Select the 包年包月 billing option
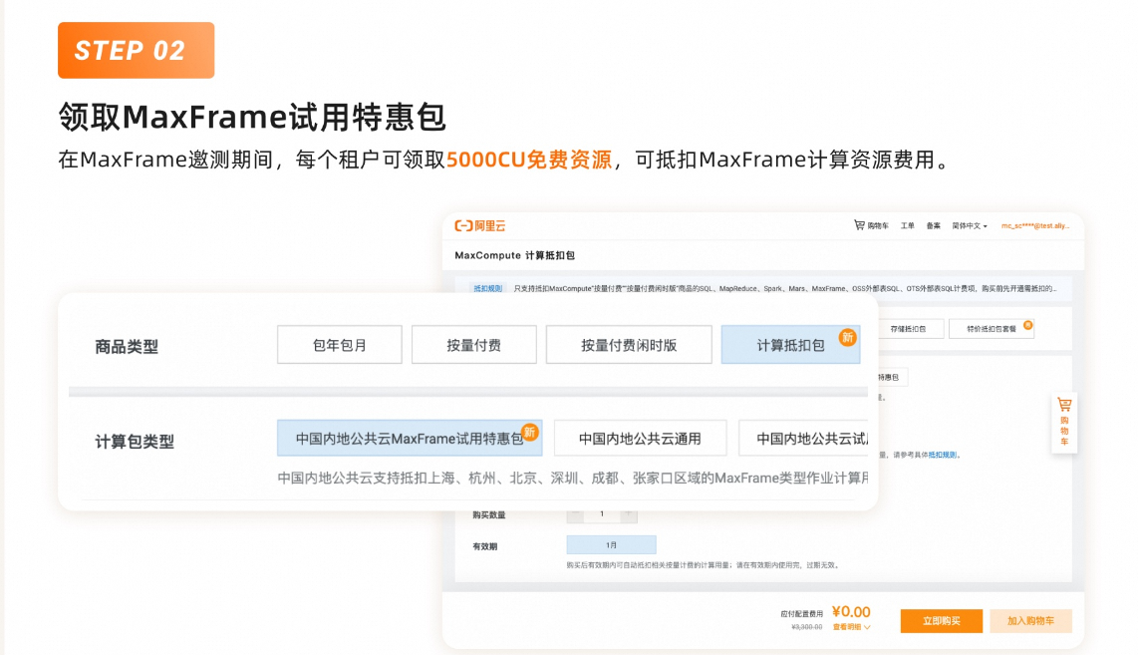The image size is (1138, 655). pos(339,344)
